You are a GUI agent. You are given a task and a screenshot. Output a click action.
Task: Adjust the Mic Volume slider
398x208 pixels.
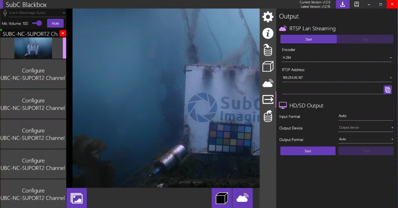(37, 24)
